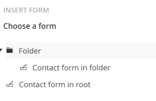Image resolution: width=156 pixels, height=101 pixels.
Task: Select the highlighted Folder row background
Action: click(x=81, y=50)
